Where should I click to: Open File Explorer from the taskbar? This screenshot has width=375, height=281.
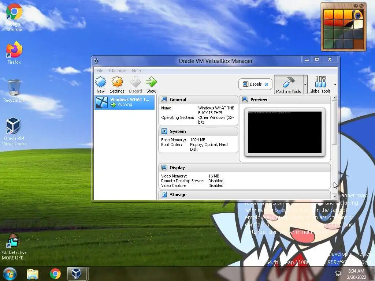click(x=33, y=274)
